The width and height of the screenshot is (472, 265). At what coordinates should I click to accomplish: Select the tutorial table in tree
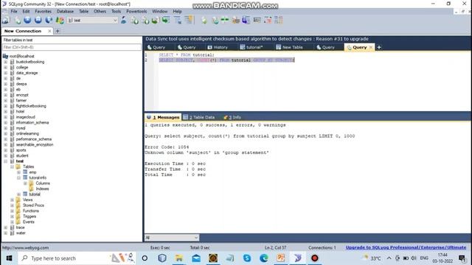35,194
